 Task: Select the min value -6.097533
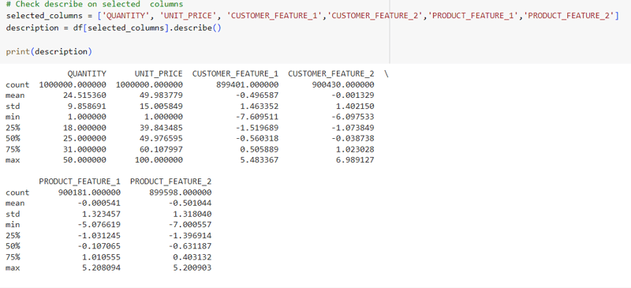(x=353, y=117)
